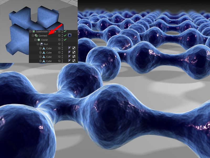Select the 'Null' object name
The width and height of the screenshot is (210, 158).
pyautogui.click(x=46, y=44)
